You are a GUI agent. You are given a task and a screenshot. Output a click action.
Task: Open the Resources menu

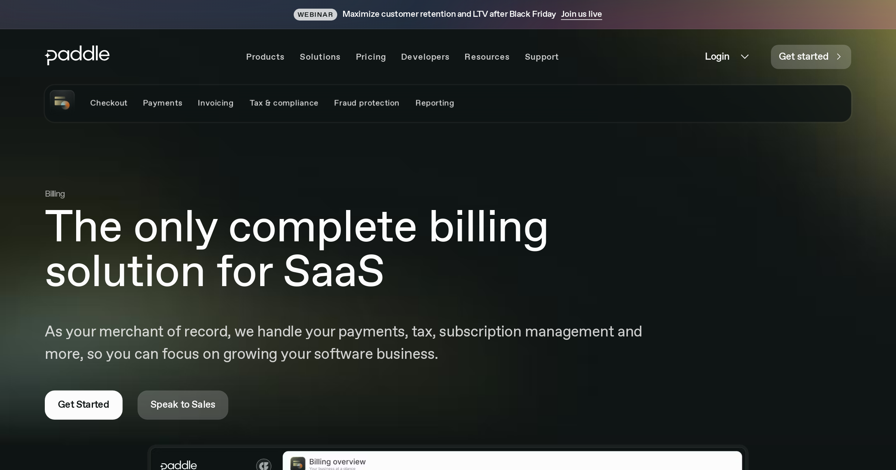[487, 57]
